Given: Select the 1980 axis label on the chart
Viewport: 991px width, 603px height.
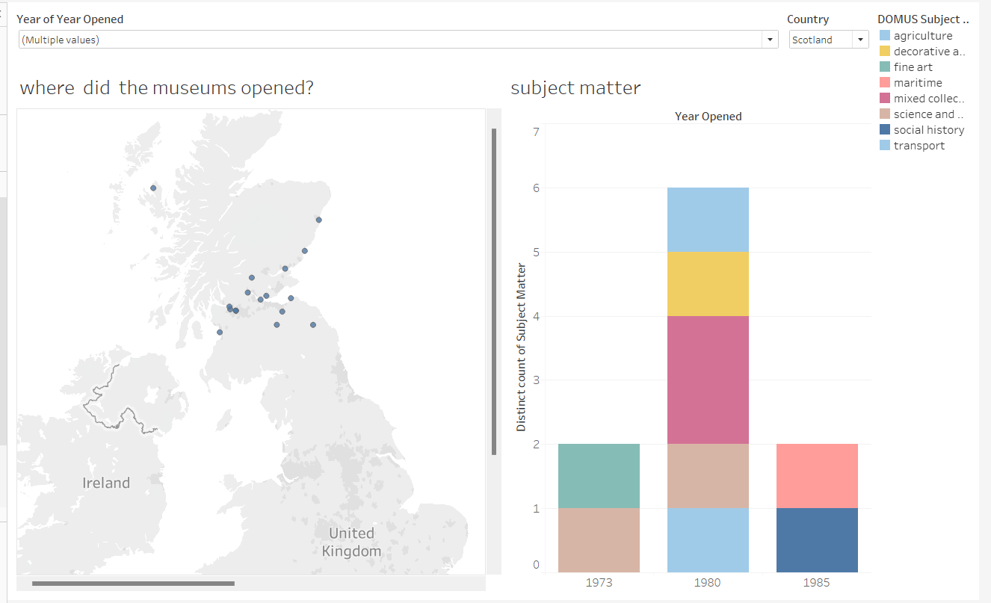Looking at the screenshot, I should click(x=707, y=582).
